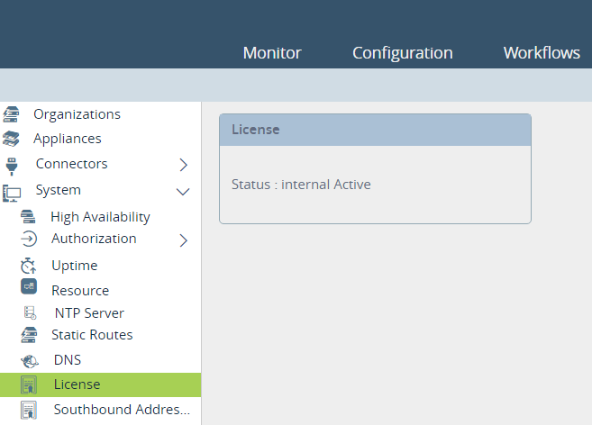Open the Resource page
This screenshot has height=425, width=592.
pos(80,291)
